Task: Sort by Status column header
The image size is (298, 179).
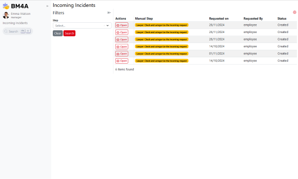Action: pos(282,19)
